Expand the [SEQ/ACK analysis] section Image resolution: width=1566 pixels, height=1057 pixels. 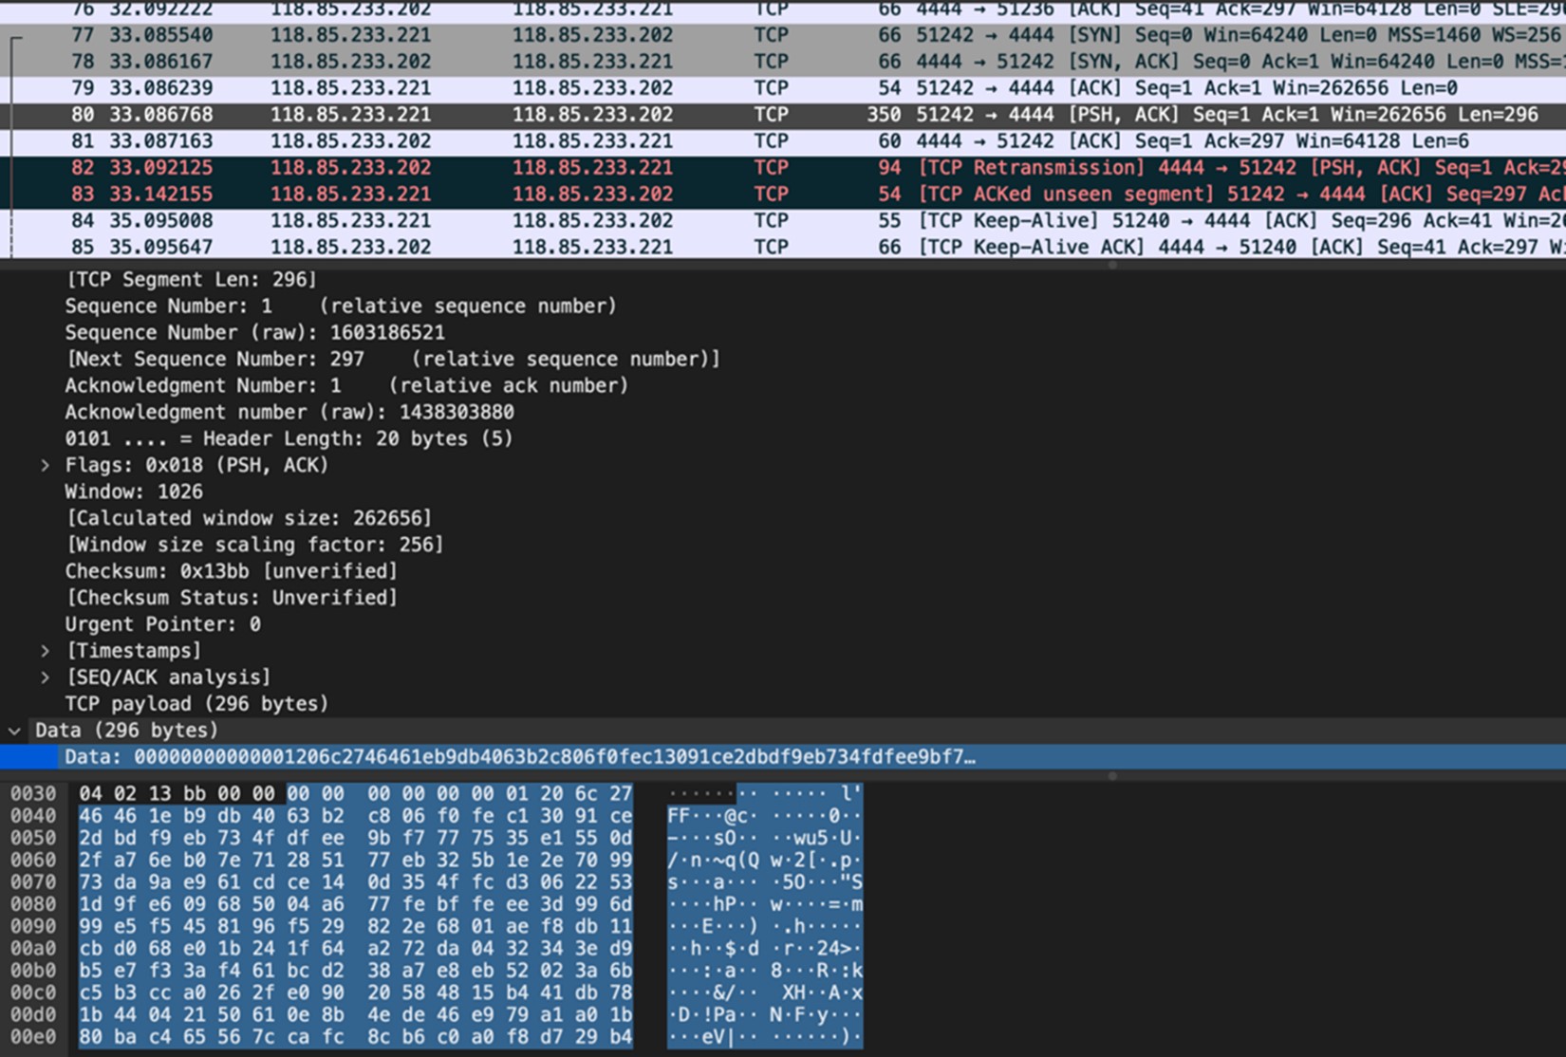coord(45,677)
